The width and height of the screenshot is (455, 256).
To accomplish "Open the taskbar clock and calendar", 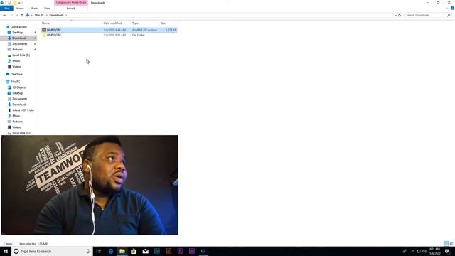I will click(x=434, y=251).
